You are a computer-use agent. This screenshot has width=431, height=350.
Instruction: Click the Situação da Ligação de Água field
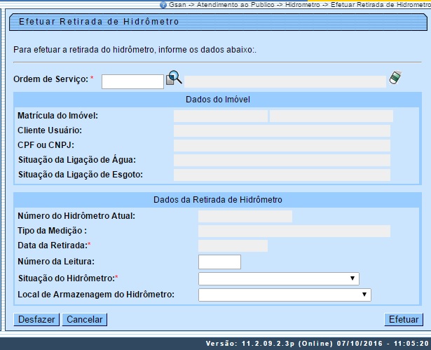point(281,160)
